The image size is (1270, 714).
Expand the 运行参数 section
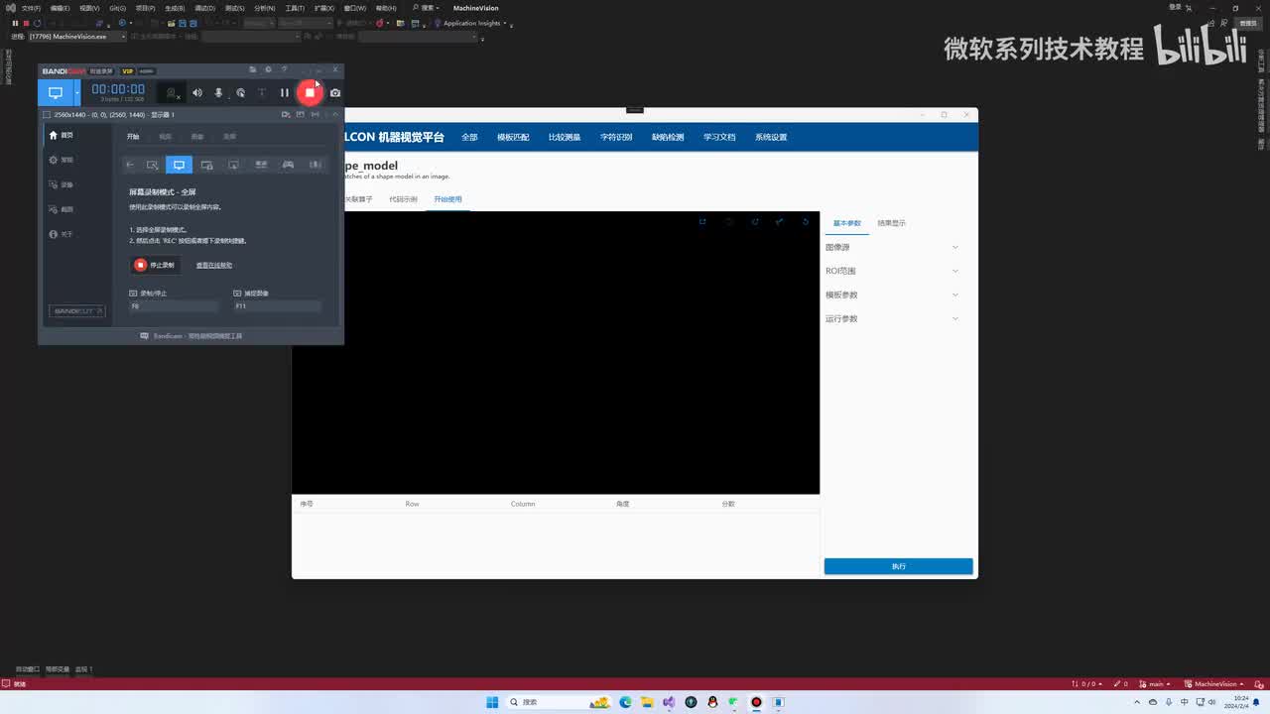(x=893, y=318)
